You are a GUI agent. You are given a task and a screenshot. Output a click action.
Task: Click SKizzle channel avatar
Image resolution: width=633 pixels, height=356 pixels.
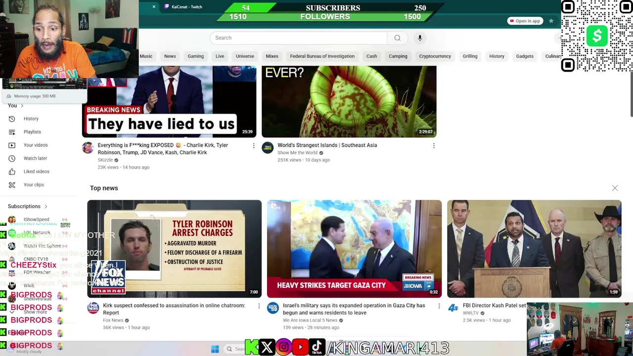tap(88, 148)
